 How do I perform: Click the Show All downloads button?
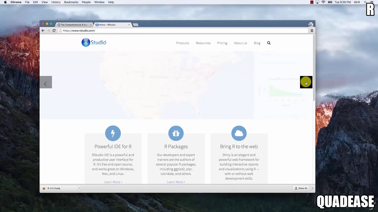click(301, 188)
